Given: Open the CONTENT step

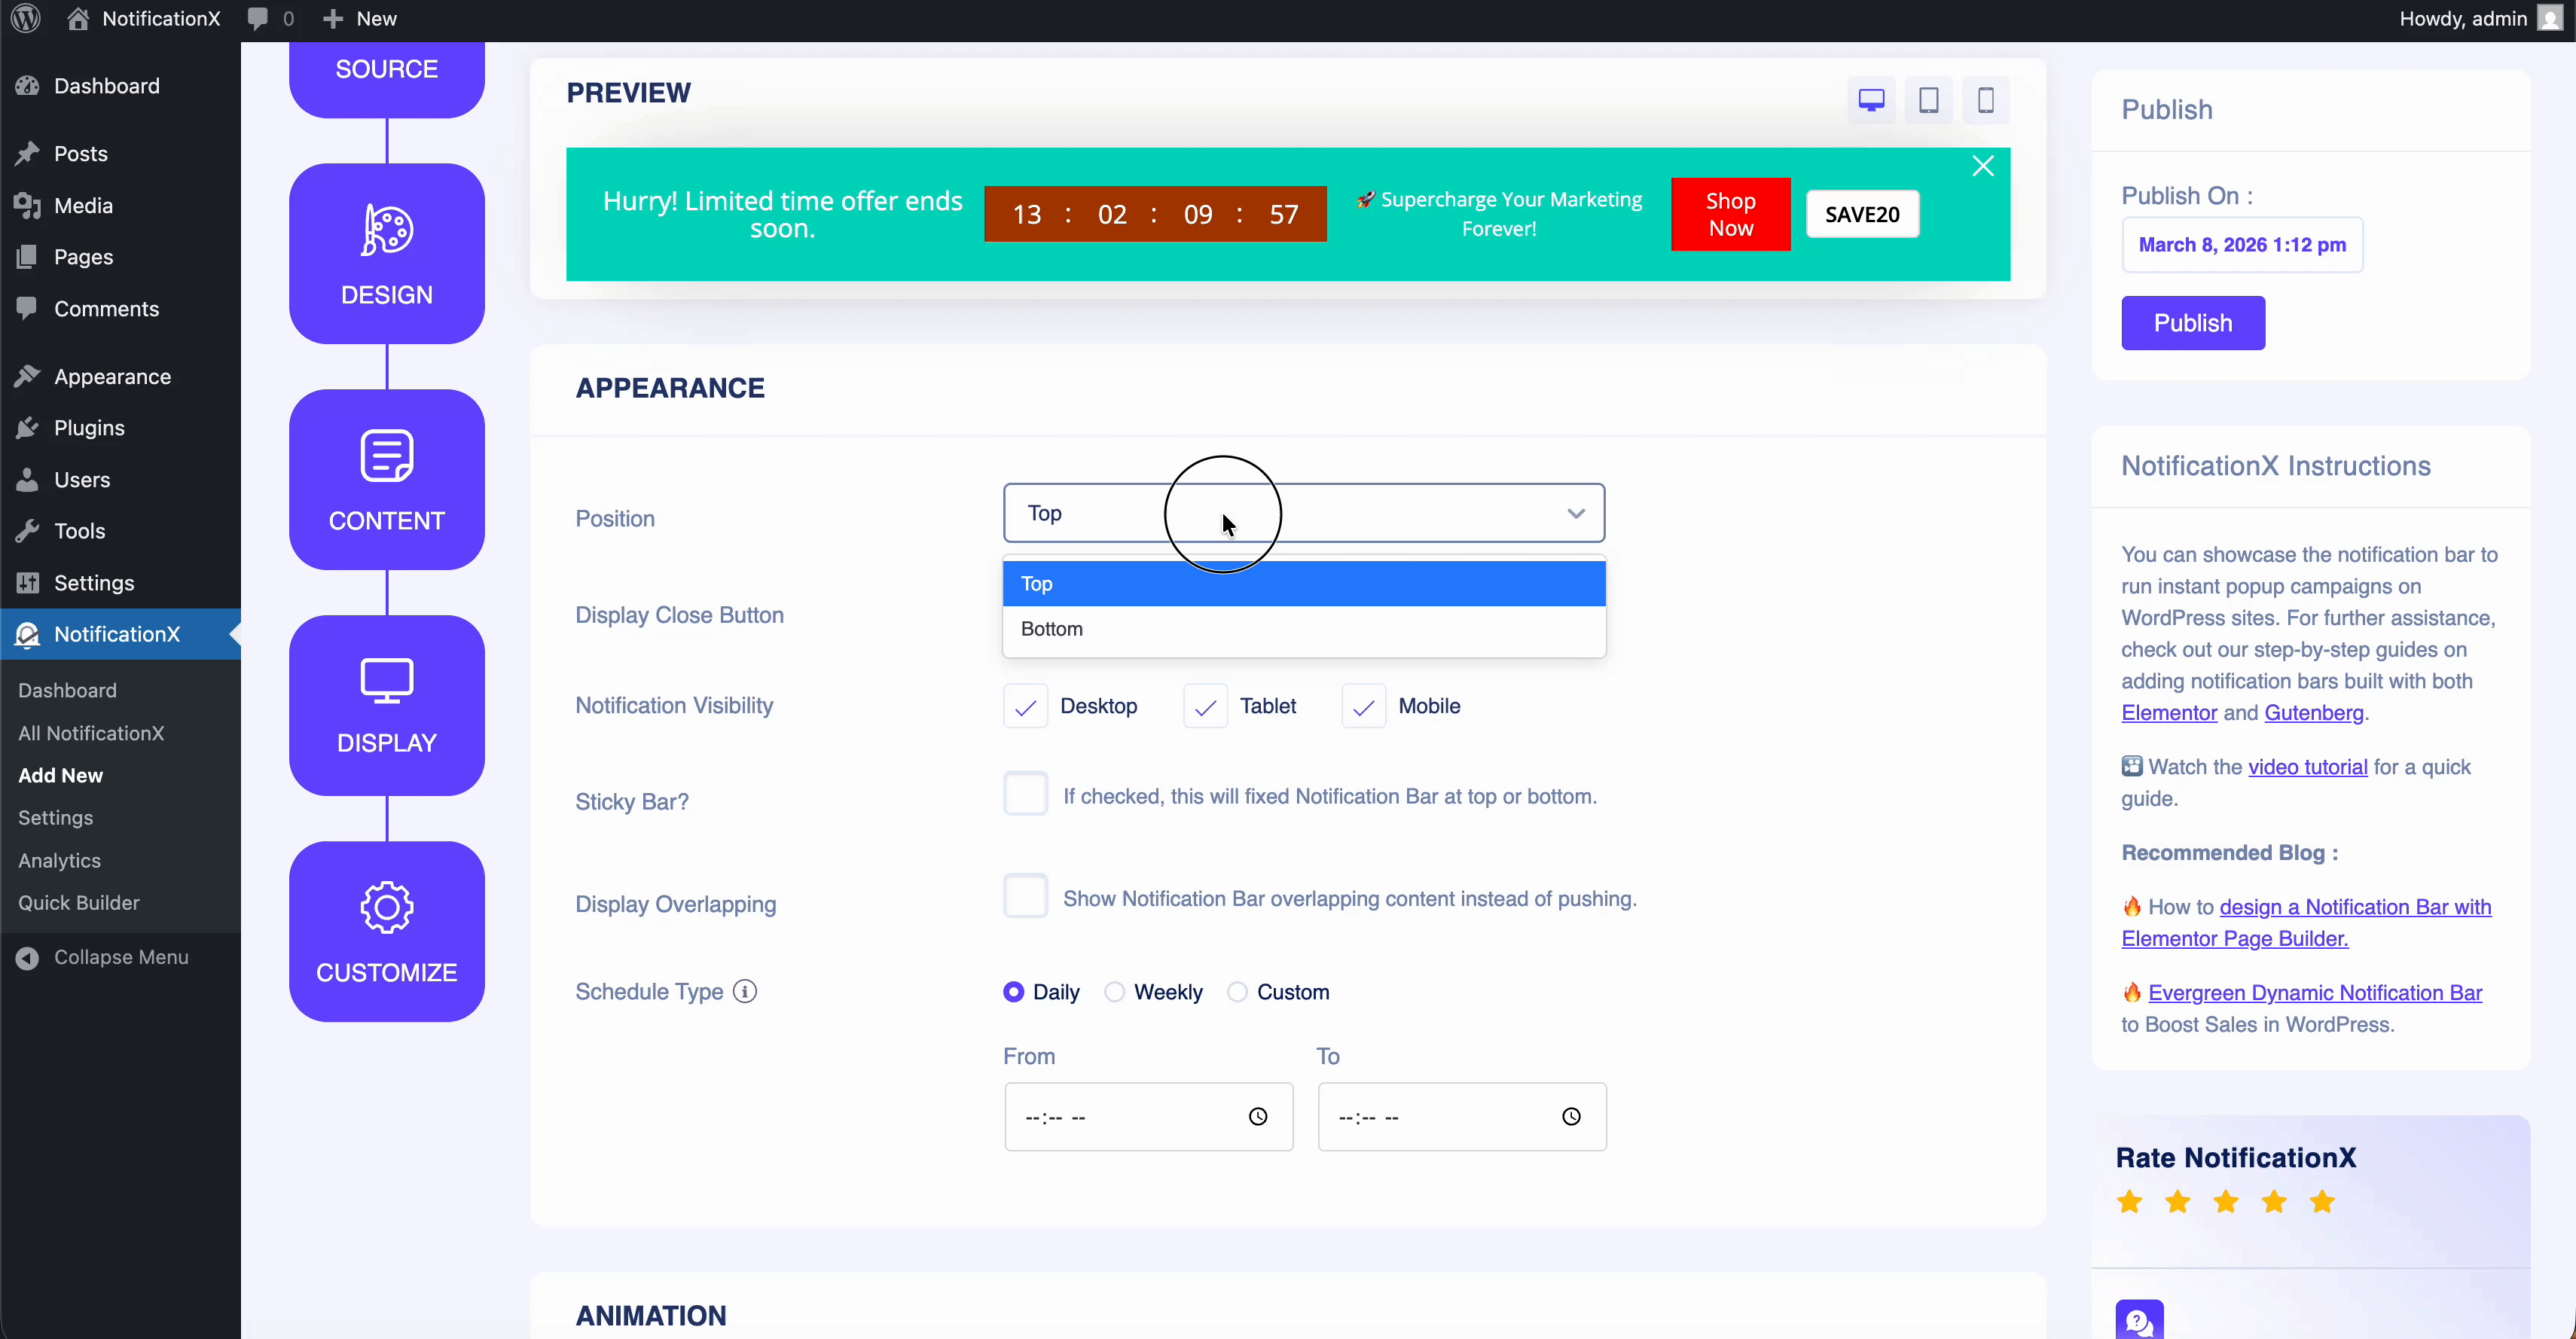Looking at the screenshot, I should pos(386,479).
